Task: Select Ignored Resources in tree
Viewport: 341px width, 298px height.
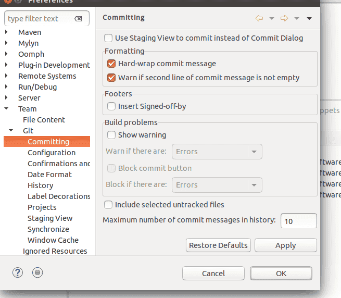Action: tap(55, 251)
